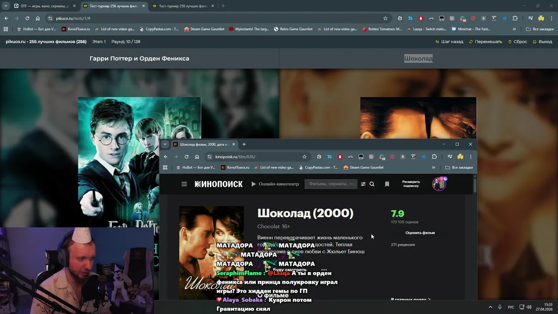Viewport: 558px width, 314px height.
Task: Open taskbar volume speaker icon
Action: (x=529, y=307)
